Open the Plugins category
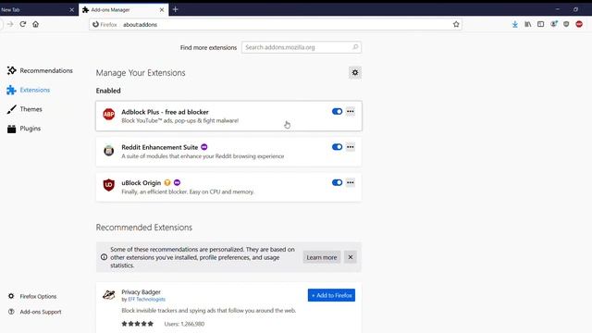The height and width of the screenshot is (333, 592). [24, 129]
